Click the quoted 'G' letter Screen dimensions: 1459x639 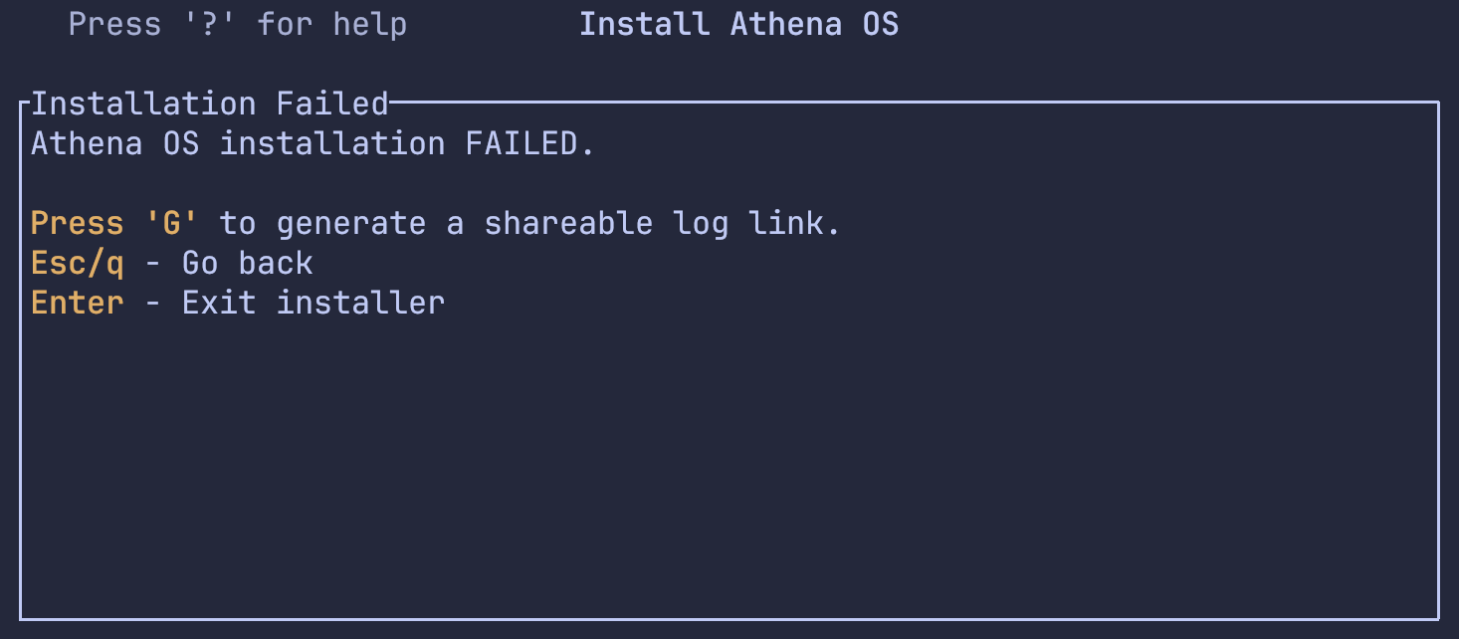pyautogui.click(x=171, y=223)
